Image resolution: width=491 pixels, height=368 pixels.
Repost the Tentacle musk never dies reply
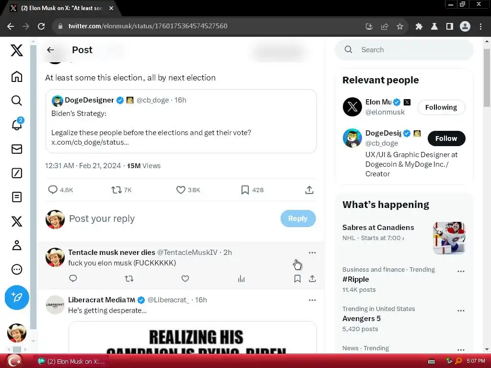tap(129, 278)
